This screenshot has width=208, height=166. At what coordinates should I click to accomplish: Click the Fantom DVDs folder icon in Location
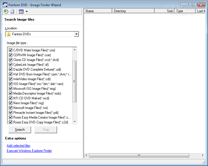(x=9, y=34)
